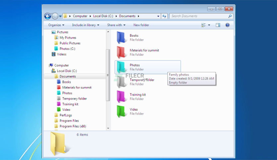Click the 6 items text in details pane
This screenshot has height=160, width=277.
tap(82, 135)
